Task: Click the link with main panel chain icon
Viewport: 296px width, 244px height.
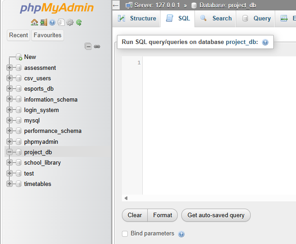Action: click(x=97, y=46)
